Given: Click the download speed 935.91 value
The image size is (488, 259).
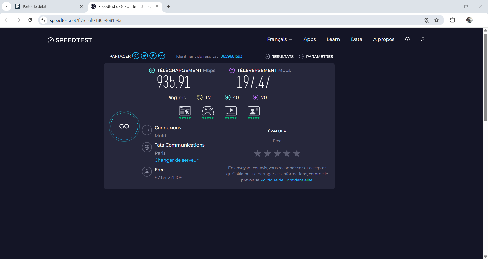Looking at the screenshot, I should tap(174, 82).
